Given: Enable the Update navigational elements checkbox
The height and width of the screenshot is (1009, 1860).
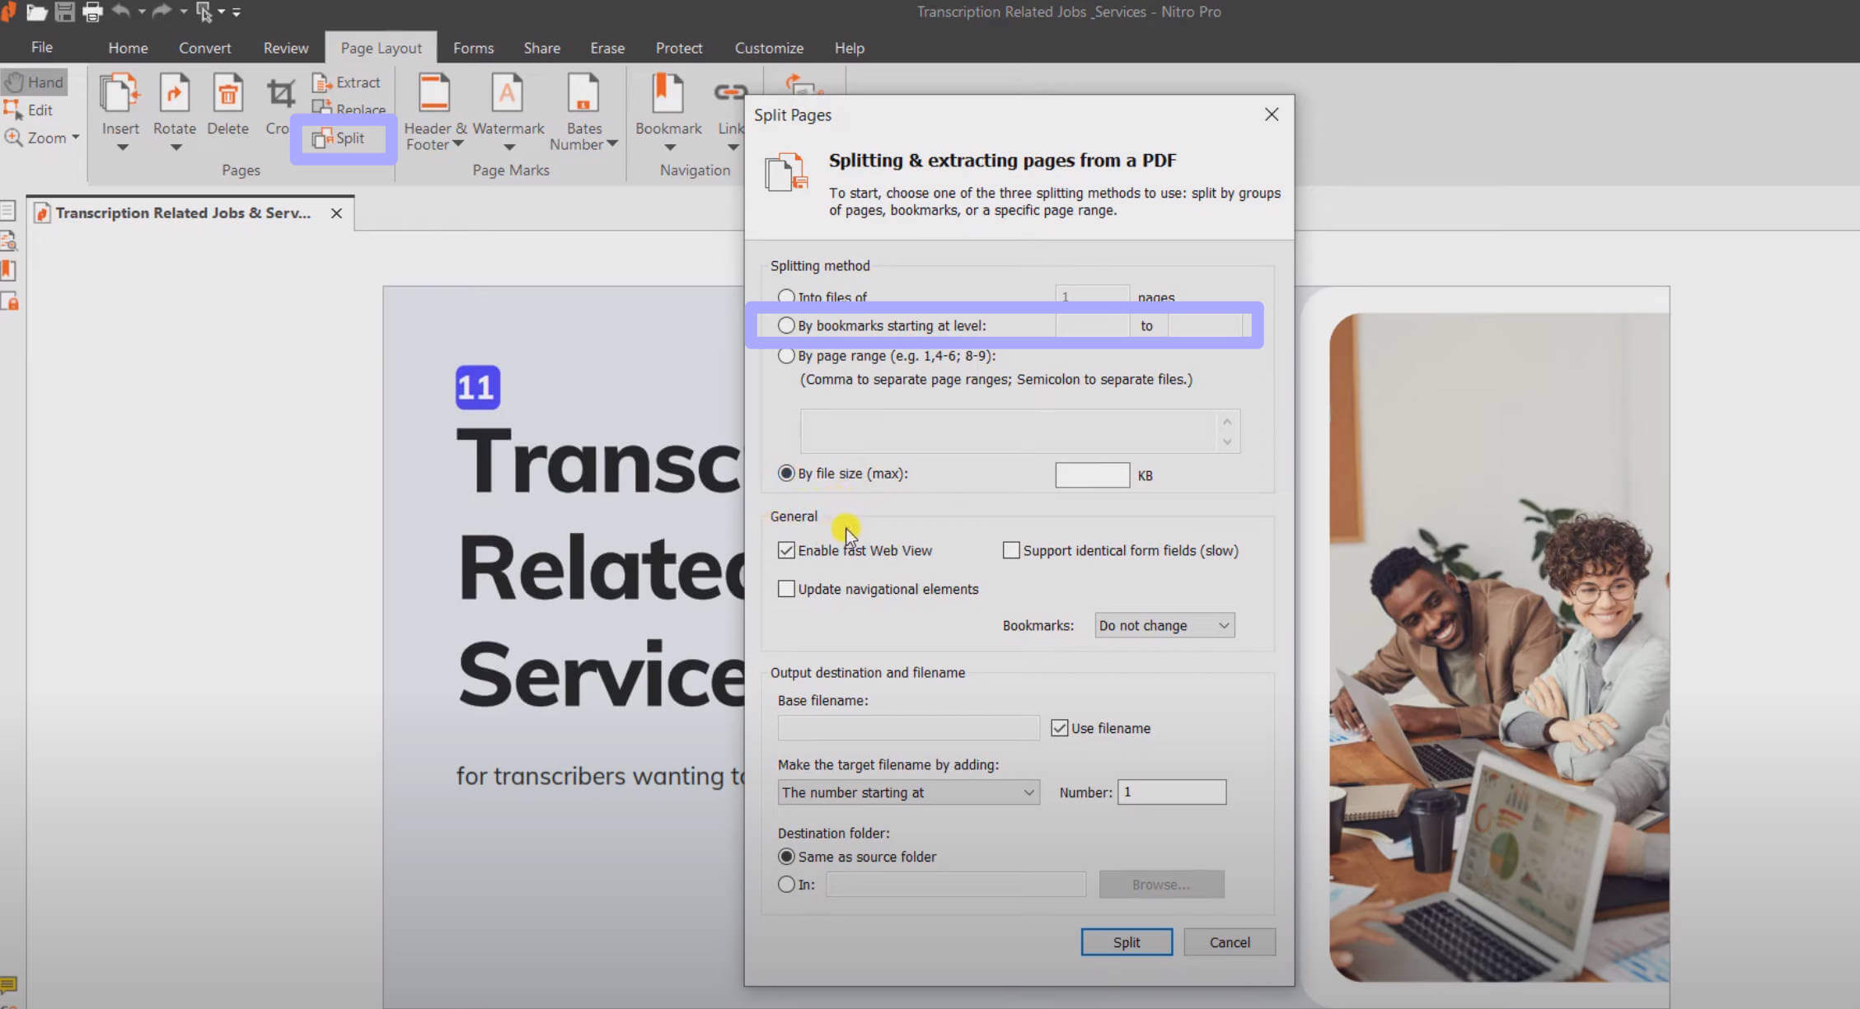Looking at the screenshot, I should 786,589.
